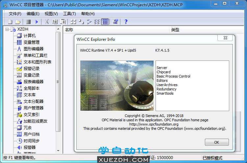Switch to list view icon
The width and height of the screenshot is (247, 163).
(x=89, y=22)
